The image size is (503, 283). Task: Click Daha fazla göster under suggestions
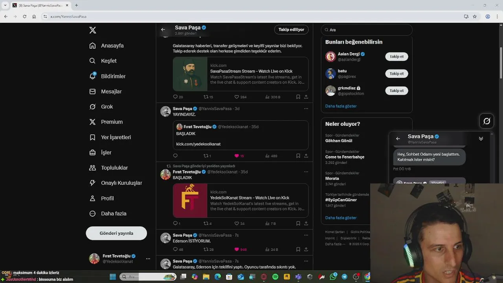click(x=341, y=106)
